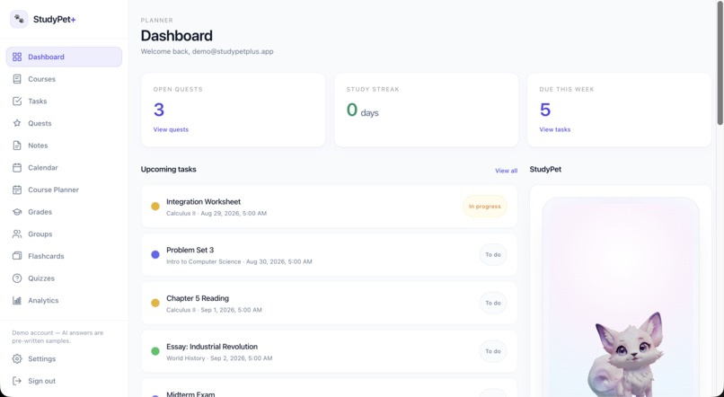This screenshot has height=397, width=724.
Task: Click To do badge on Chapter 5 Reading
Action: 492,304
